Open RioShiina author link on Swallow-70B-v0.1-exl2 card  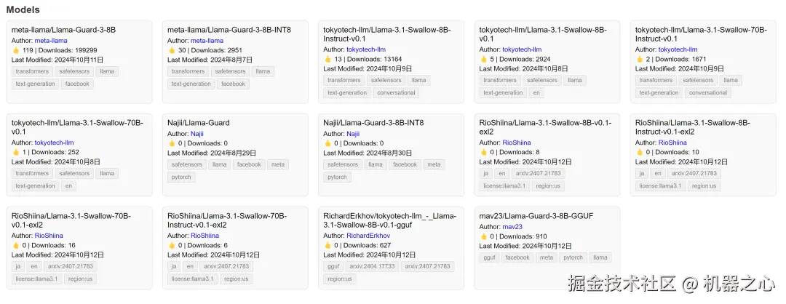[49, 236]
